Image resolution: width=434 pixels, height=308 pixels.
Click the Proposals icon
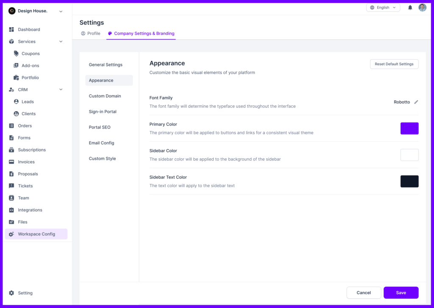(12, 174)
